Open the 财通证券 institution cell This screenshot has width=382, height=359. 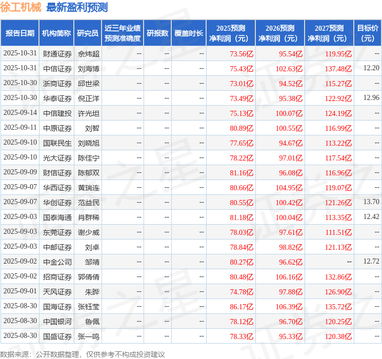pyautogui.click(x=57, y=53)
